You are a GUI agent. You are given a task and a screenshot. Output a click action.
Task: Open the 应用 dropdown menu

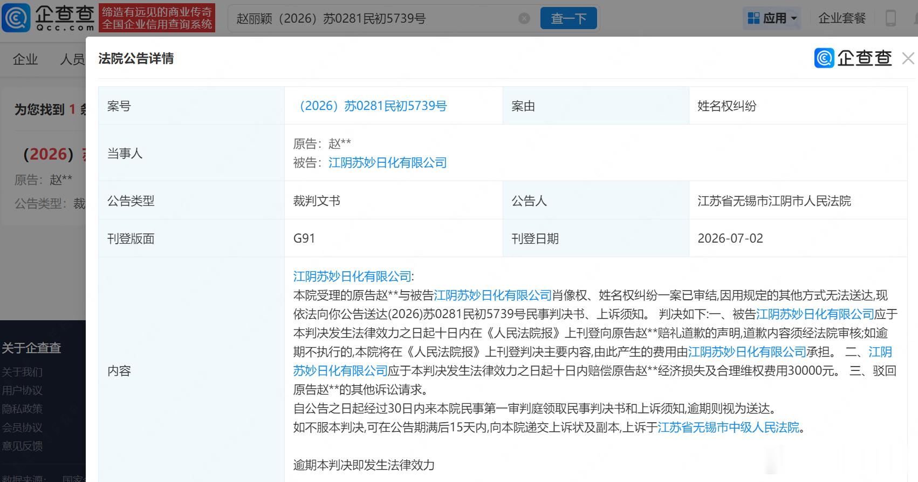coord(772,18)
